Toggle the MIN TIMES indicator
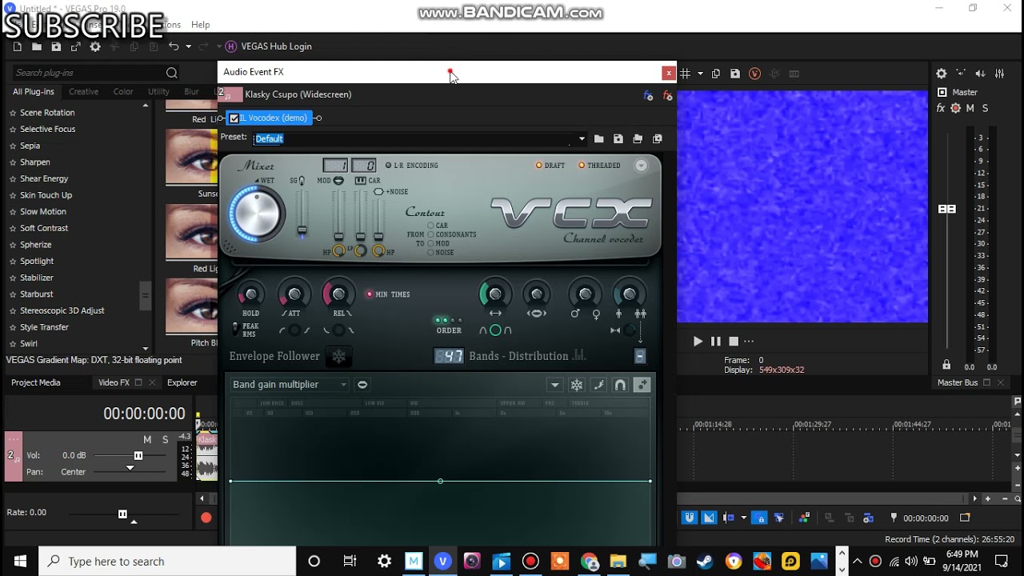Screen dimensions: 1024x576 point(370,294)
